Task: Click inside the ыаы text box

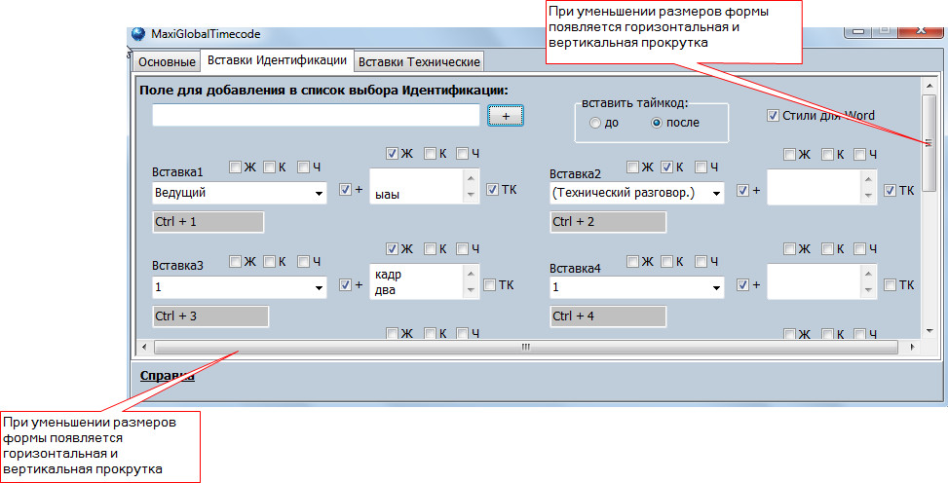Action: pos(416,187)
